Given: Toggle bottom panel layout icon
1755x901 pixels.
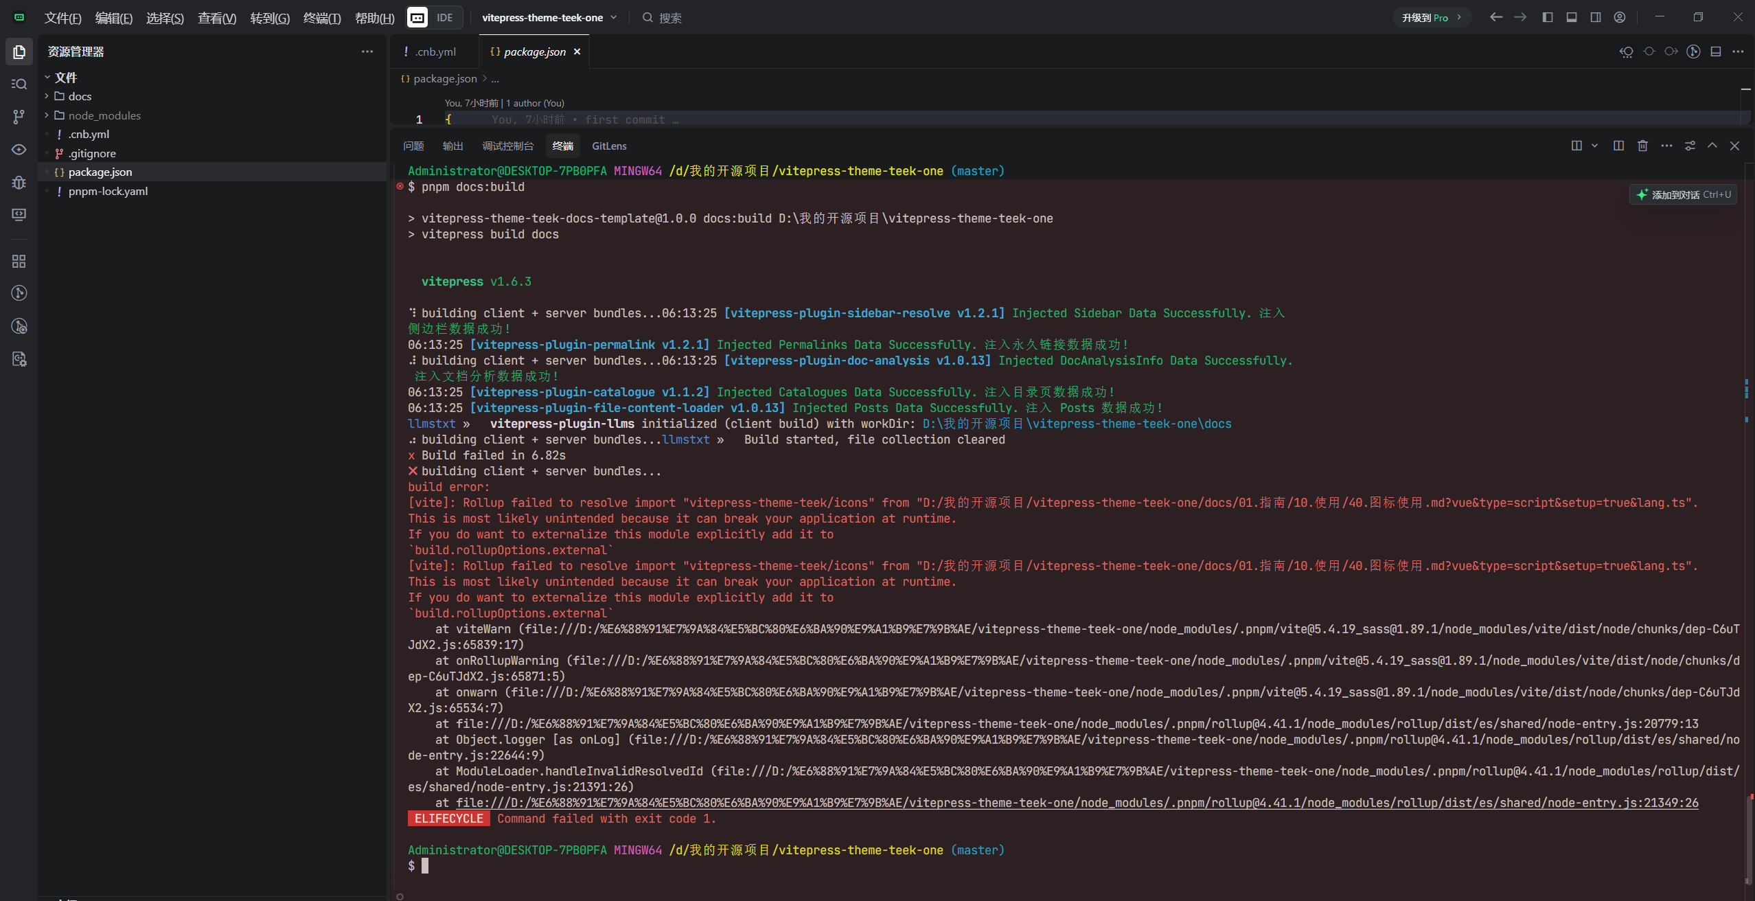Looking at the screenshot, I should tap(1572, 17).
